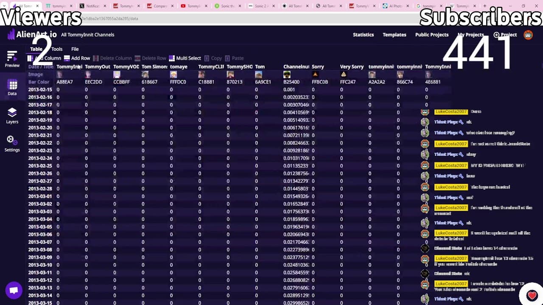Image resolution: width=543 pixels, height=305 pixels.
Task: Open a new browser tab with plus button
Action: tap(485, 6)
